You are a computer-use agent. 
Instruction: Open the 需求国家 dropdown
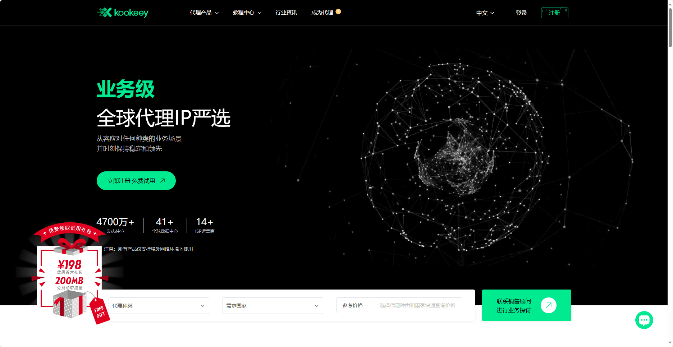click(273, 306)
